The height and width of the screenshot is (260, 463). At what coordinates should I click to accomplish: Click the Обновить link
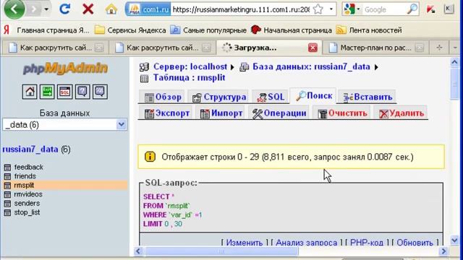pos(415,243)
